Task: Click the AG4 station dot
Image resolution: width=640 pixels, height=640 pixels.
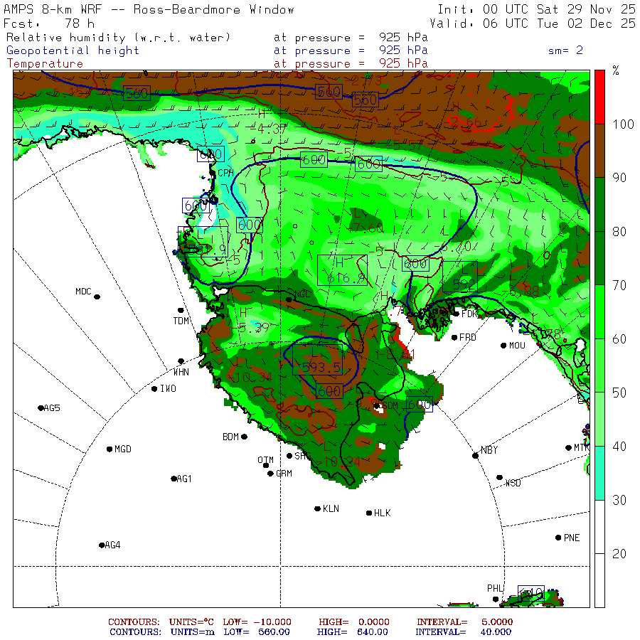Action: [x=101, y=545]
